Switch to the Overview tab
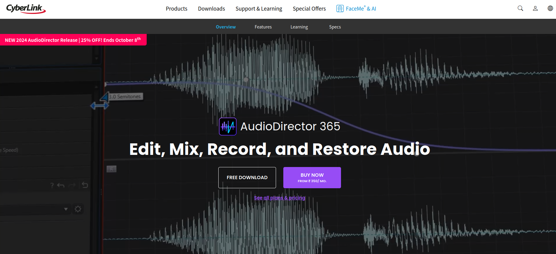 click(x=226, y=27)
